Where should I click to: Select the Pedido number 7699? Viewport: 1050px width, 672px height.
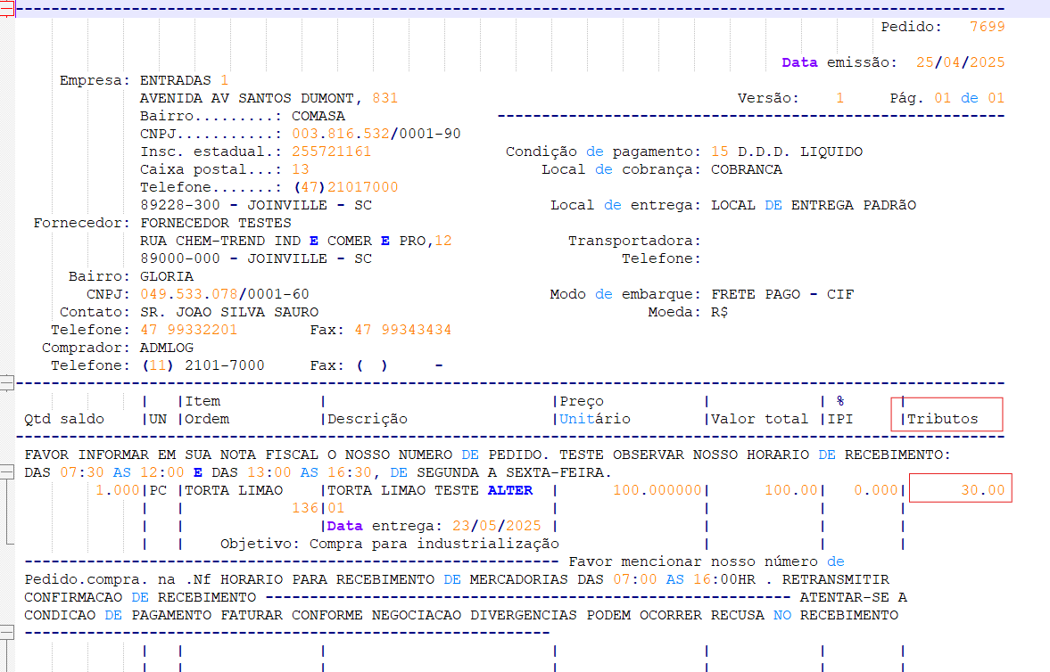[987, 27]
